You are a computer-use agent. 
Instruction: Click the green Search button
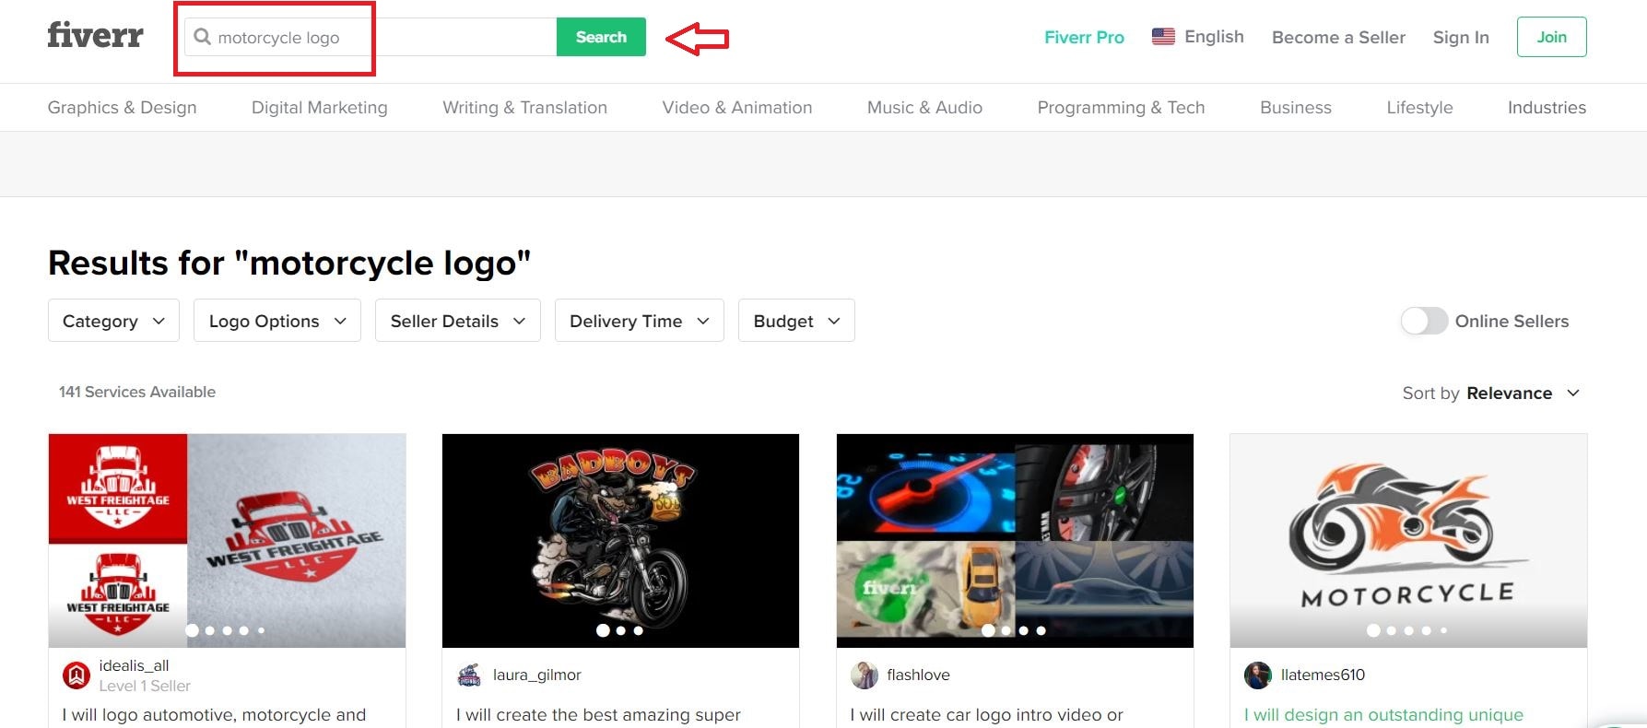(601, 37)
